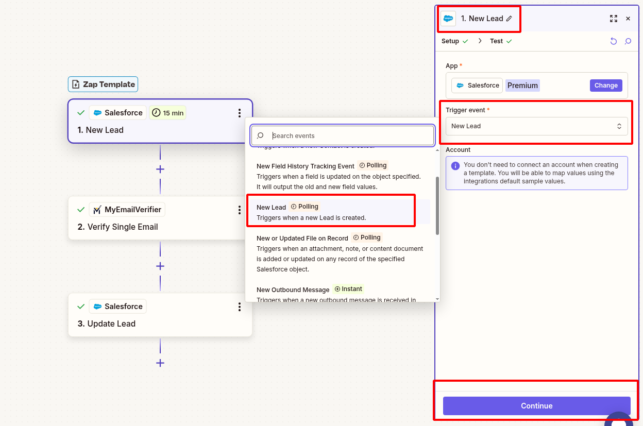
Task: Click the Setup checkmark in the panel
Action: point(465,41)
